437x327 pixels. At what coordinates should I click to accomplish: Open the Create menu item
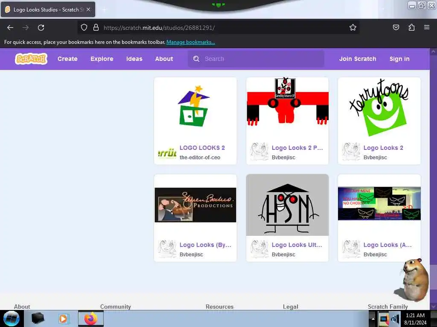67,59
